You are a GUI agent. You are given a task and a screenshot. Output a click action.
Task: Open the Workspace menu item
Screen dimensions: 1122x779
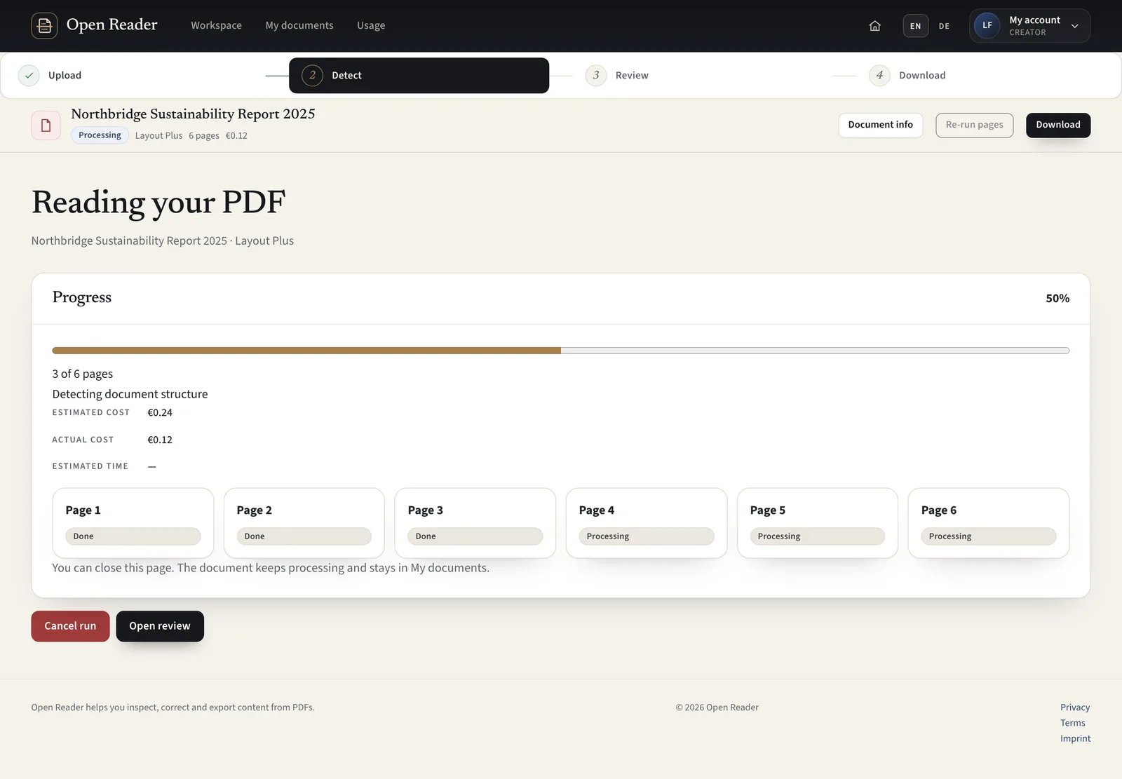(216, 26)
